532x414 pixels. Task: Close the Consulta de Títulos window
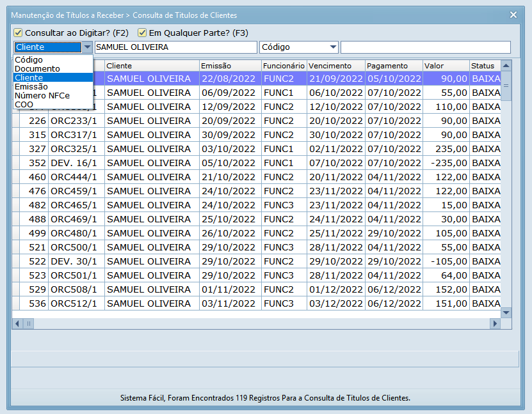click(x=513, y=15)
